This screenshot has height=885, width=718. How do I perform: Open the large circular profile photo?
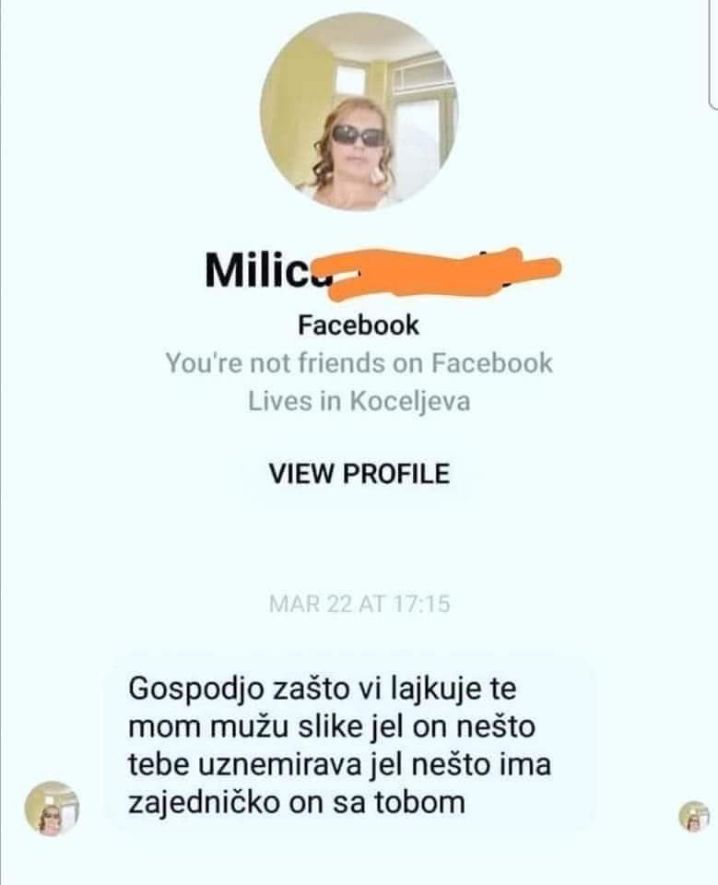(359, 112)
